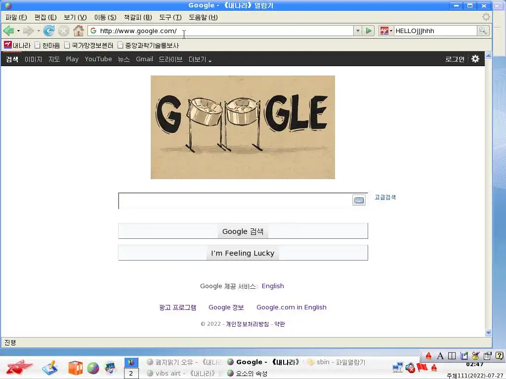Open the media player icon in taskbar

[x=110, y=368]
